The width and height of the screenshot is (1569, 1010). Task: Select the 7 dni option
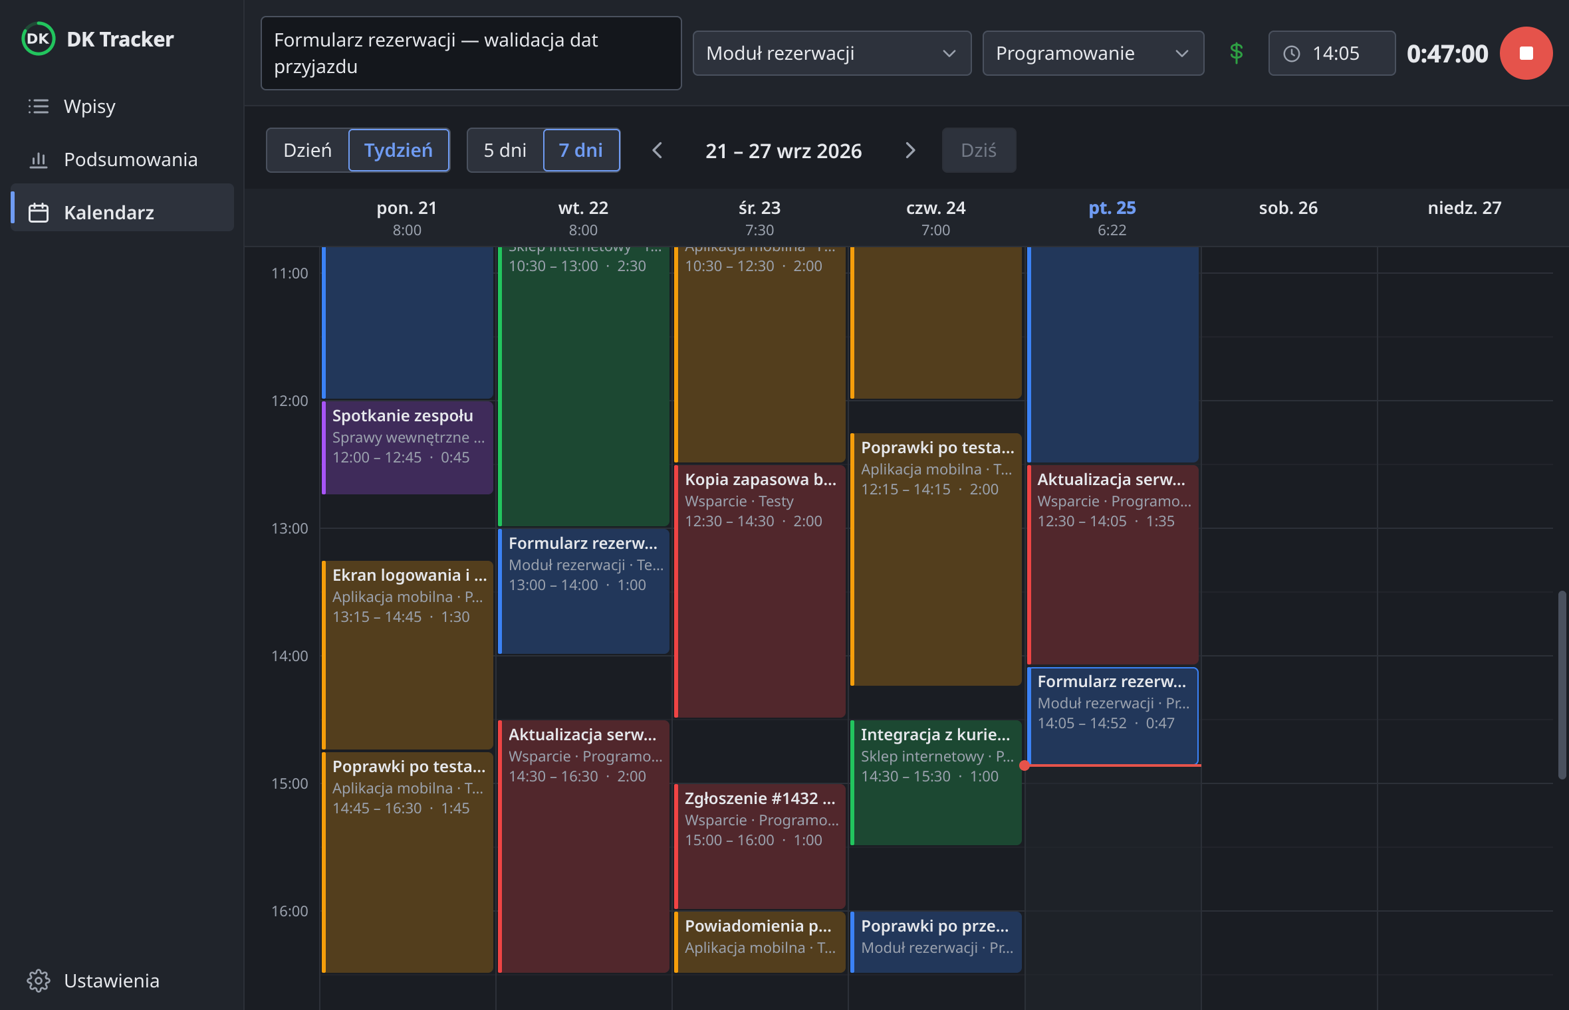click(581, 150)
